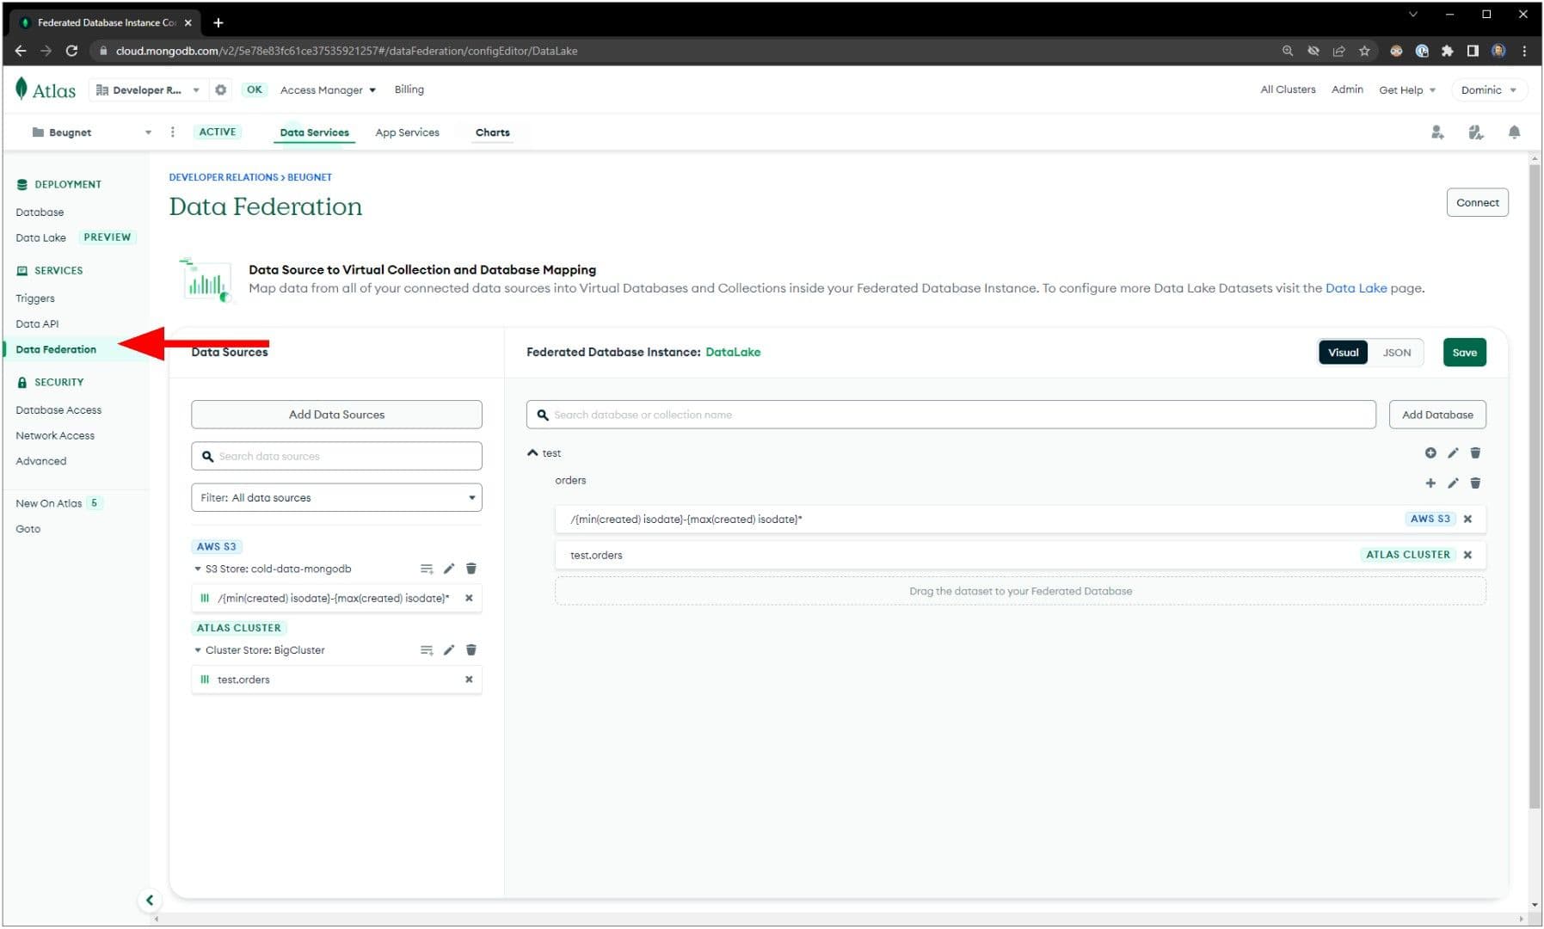Collapse the test database tree

[532, 453]
